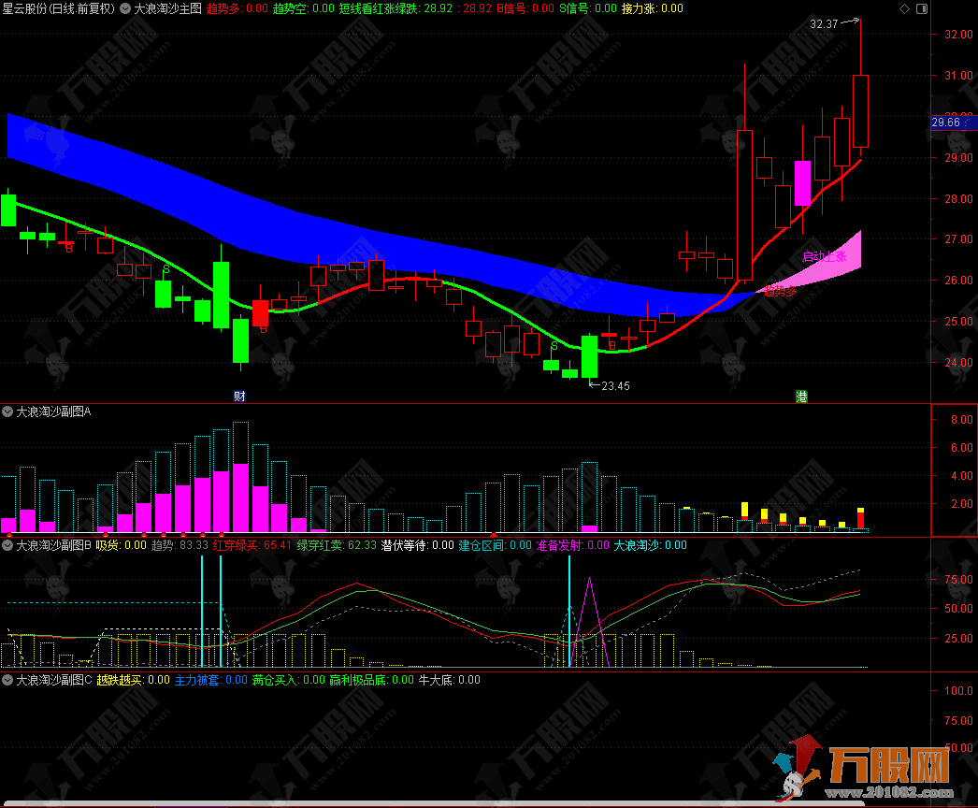Select the 大浪淘沙副图B indicator name
Screen dimensions: 978x808
point(53,545)
